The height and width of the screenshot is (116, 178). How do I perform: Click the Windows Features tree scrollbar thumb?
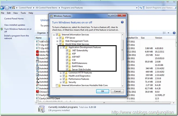tap(122, 50)
